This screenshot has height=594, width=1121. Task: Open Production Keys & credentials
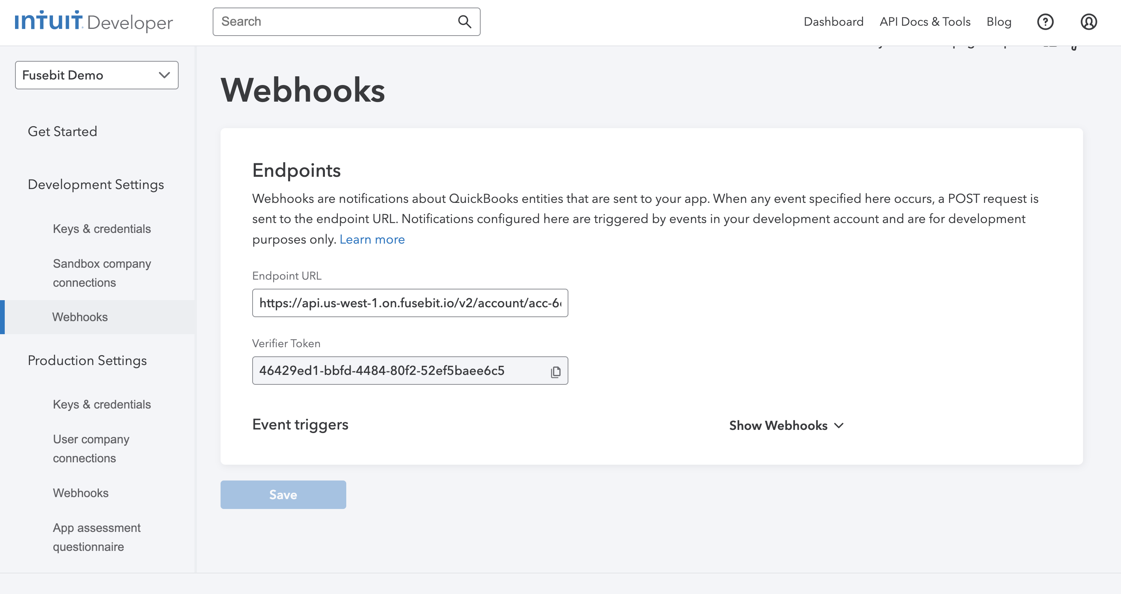102,404
